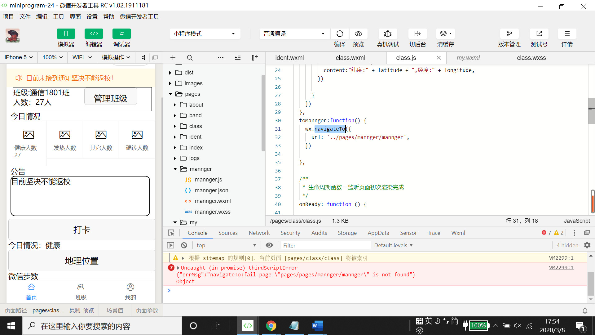
Task: Open real device debugging bug icon
Action: coord(388,34)
